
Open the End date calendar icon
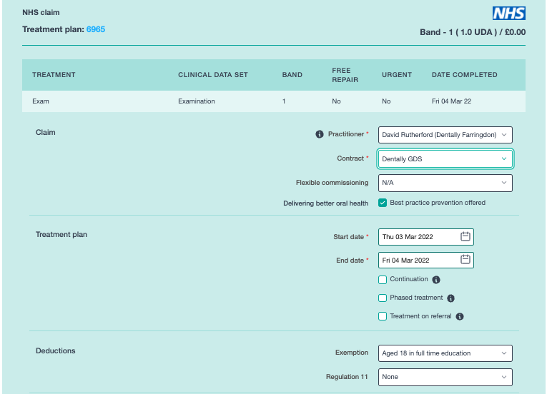point(465,261)
